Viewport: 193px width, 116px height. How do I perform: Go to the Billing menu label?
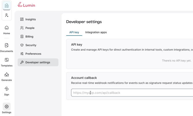[29, 37]
